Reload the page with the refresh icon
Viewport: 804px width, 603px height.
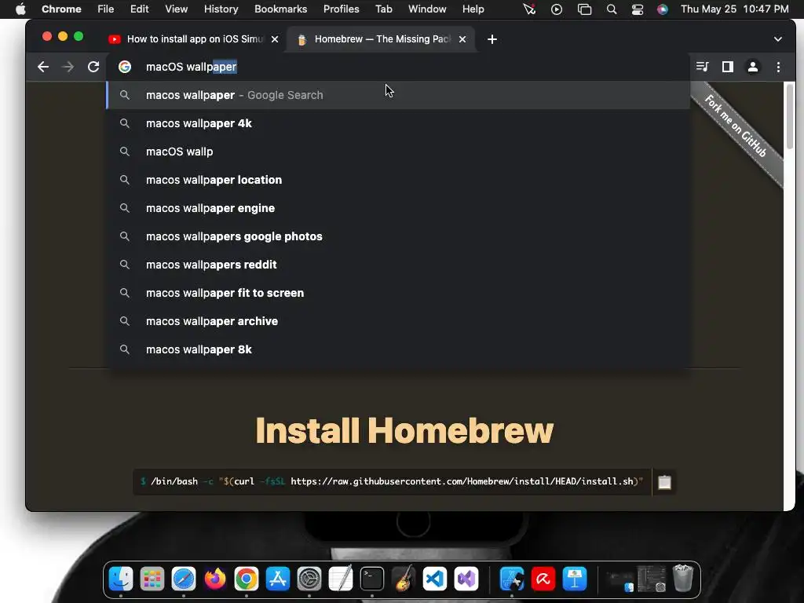point(93,67)
